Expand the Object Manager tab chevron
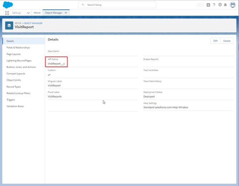Screen dimensions: 239x186 coord(66,13)
